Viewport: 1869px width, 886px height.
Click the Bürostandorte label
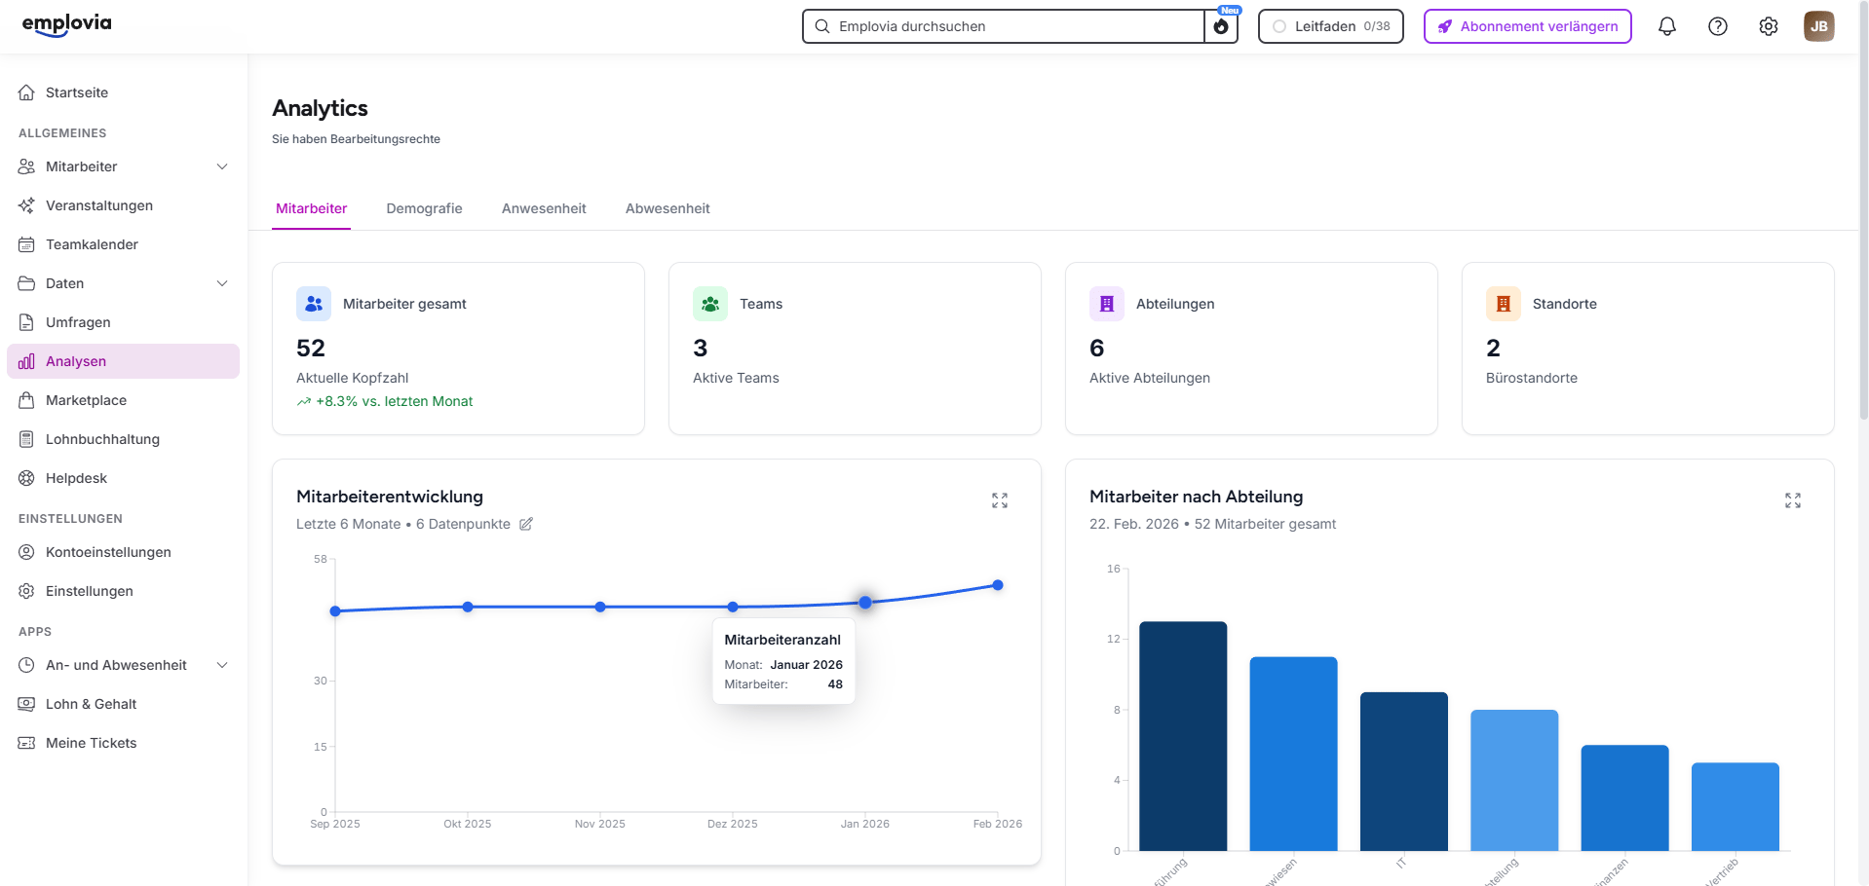pyautogui.click(x=1532, y=378)
